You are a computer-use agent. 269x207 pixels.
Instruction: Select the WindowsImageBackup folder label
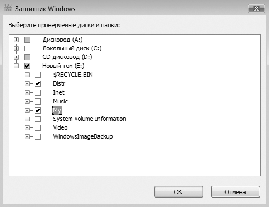(x=83, y=137)
